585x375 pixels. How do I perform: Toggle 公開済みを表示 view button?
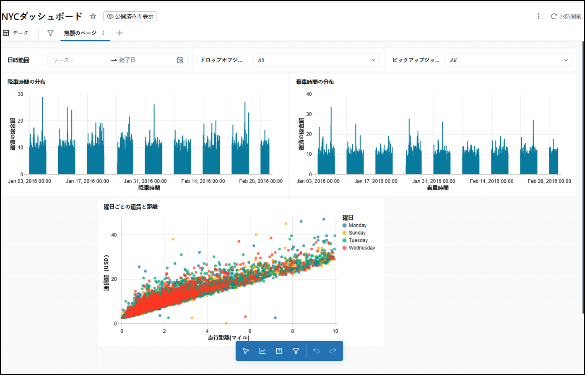[130, 16]
